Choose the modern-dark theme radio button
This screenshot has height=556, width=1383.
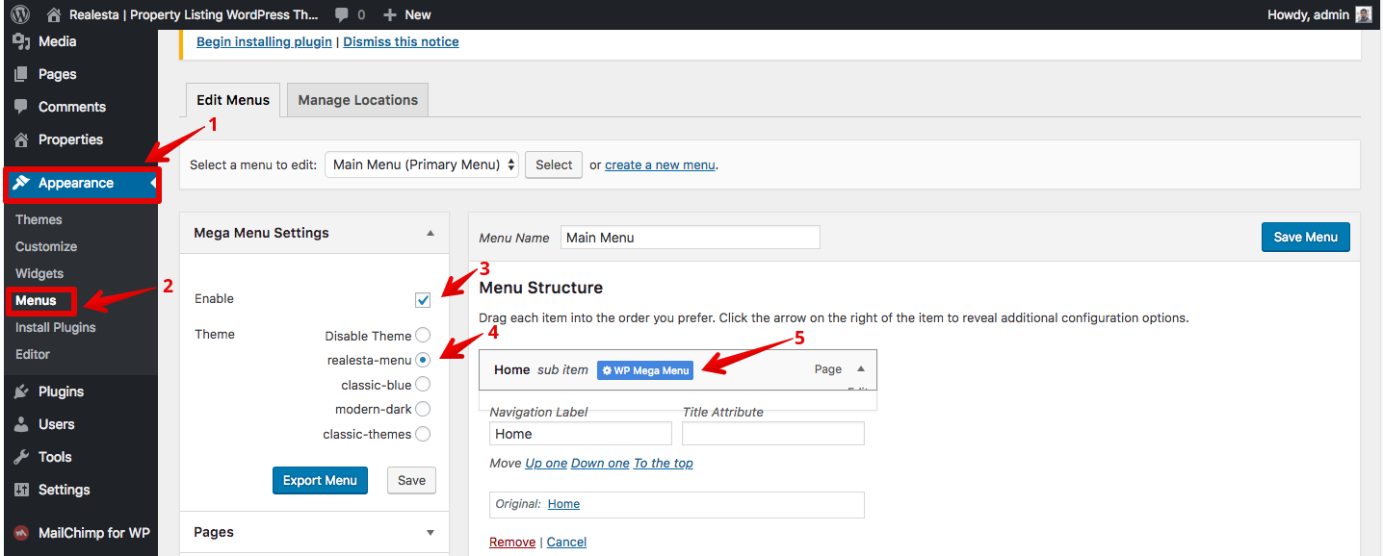[423, 409]
